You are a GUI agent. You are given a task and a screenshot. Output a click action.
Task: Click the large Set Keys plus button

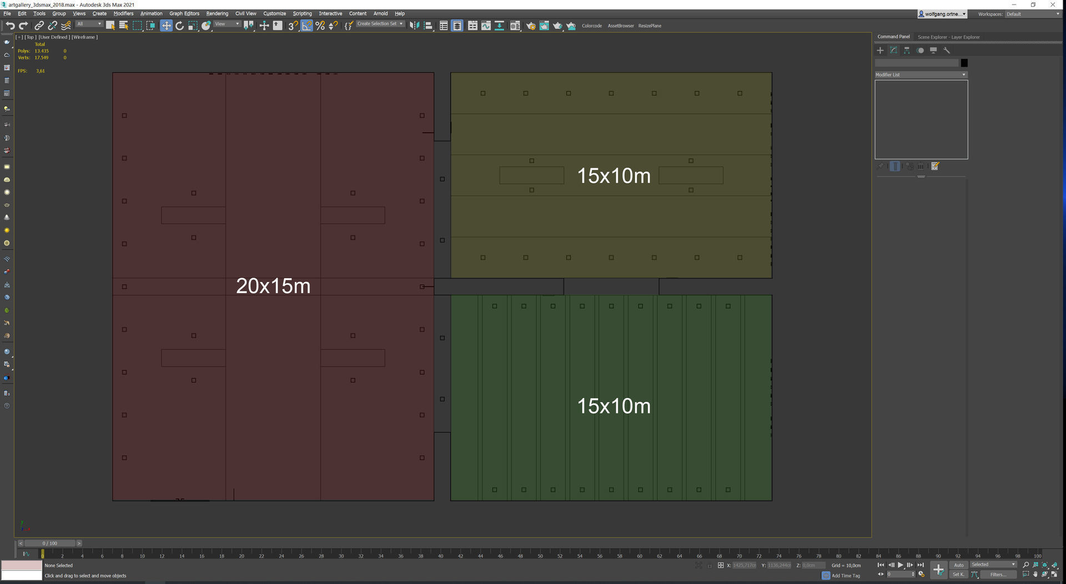(938, 570)
